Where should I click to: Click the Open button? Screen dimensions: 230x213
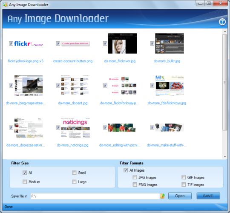click(x=180, y=196)
